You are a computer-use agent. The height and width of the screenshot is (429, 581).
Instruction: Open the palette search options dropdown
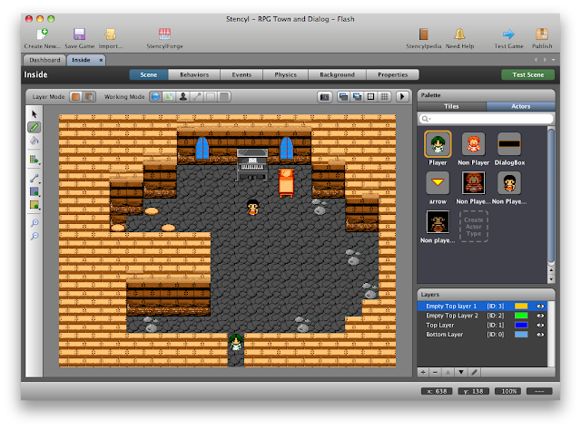427,119
